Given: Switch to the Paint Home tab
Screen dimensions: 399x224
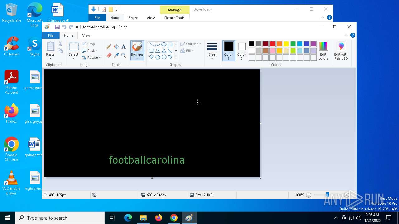Looking at the screenshot, I should coord(69,35).
